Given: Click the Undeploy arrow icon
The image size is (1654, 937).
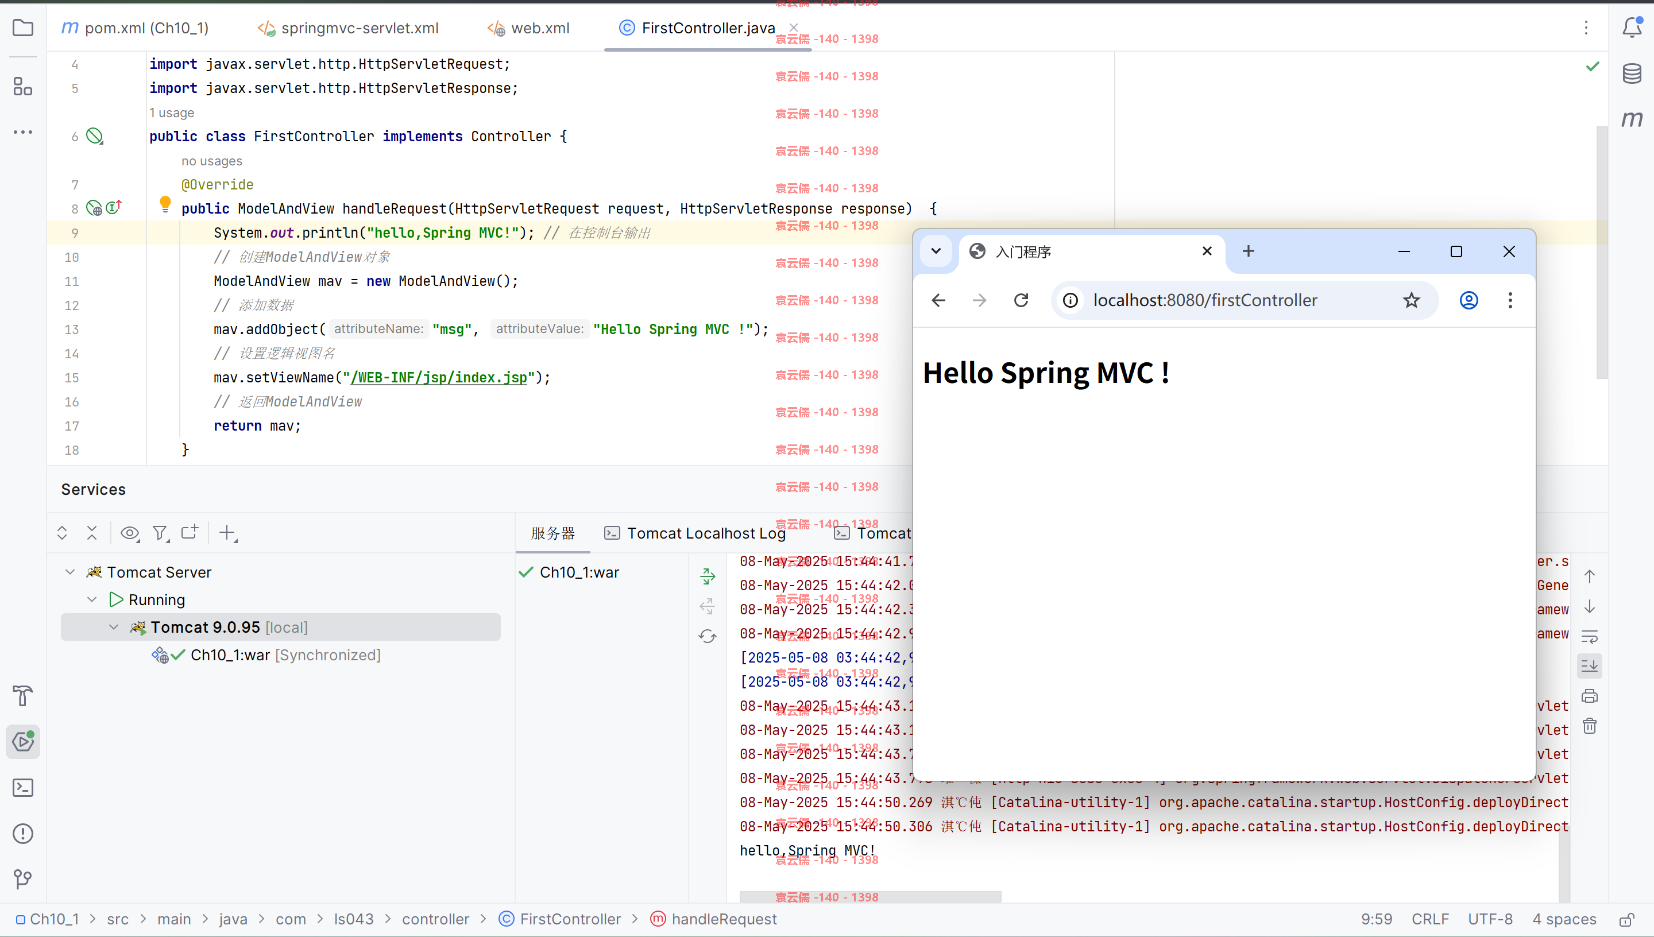Looking at the screenshot, I should (708, 606).
